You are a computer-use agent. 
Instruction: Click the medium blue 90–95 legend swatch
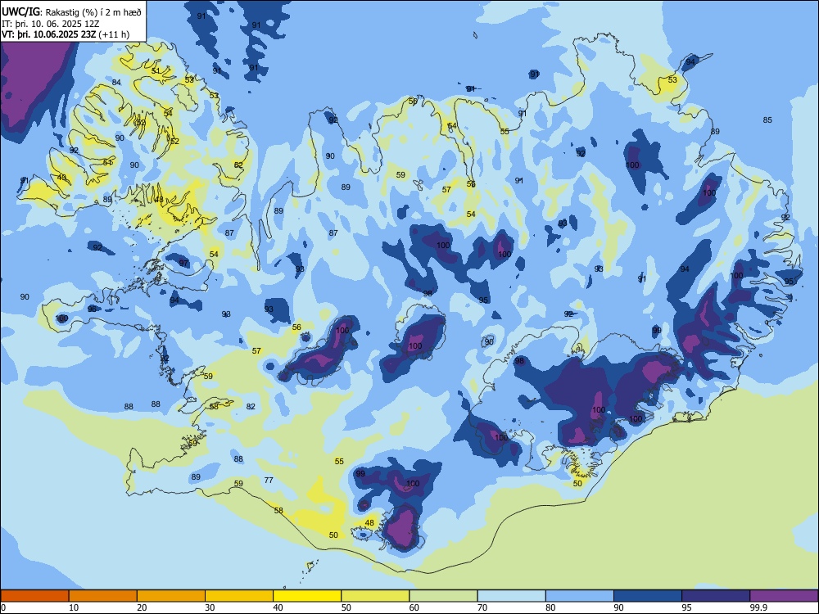point(648,596)
